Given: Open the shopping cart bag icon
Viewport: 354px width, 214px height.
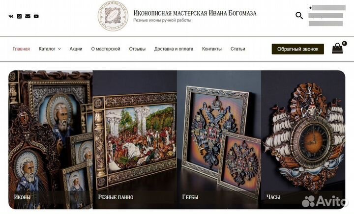Looking at the screenshot, I should click(x=337, y=48).
